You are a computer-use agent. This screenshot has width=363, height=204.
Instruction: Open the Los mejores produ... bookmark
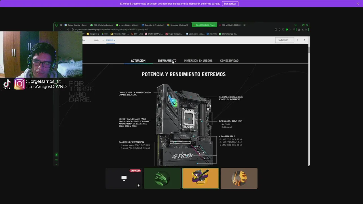coord(195,34)
